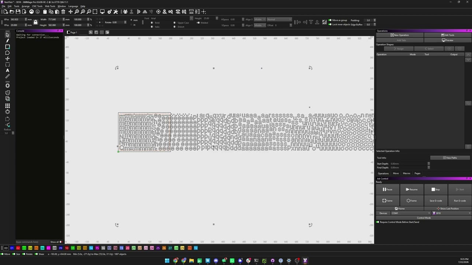Open File Explorer from the taskbar
The width and height of the screenshot is (472, 265).
click(x=191, y=261)
